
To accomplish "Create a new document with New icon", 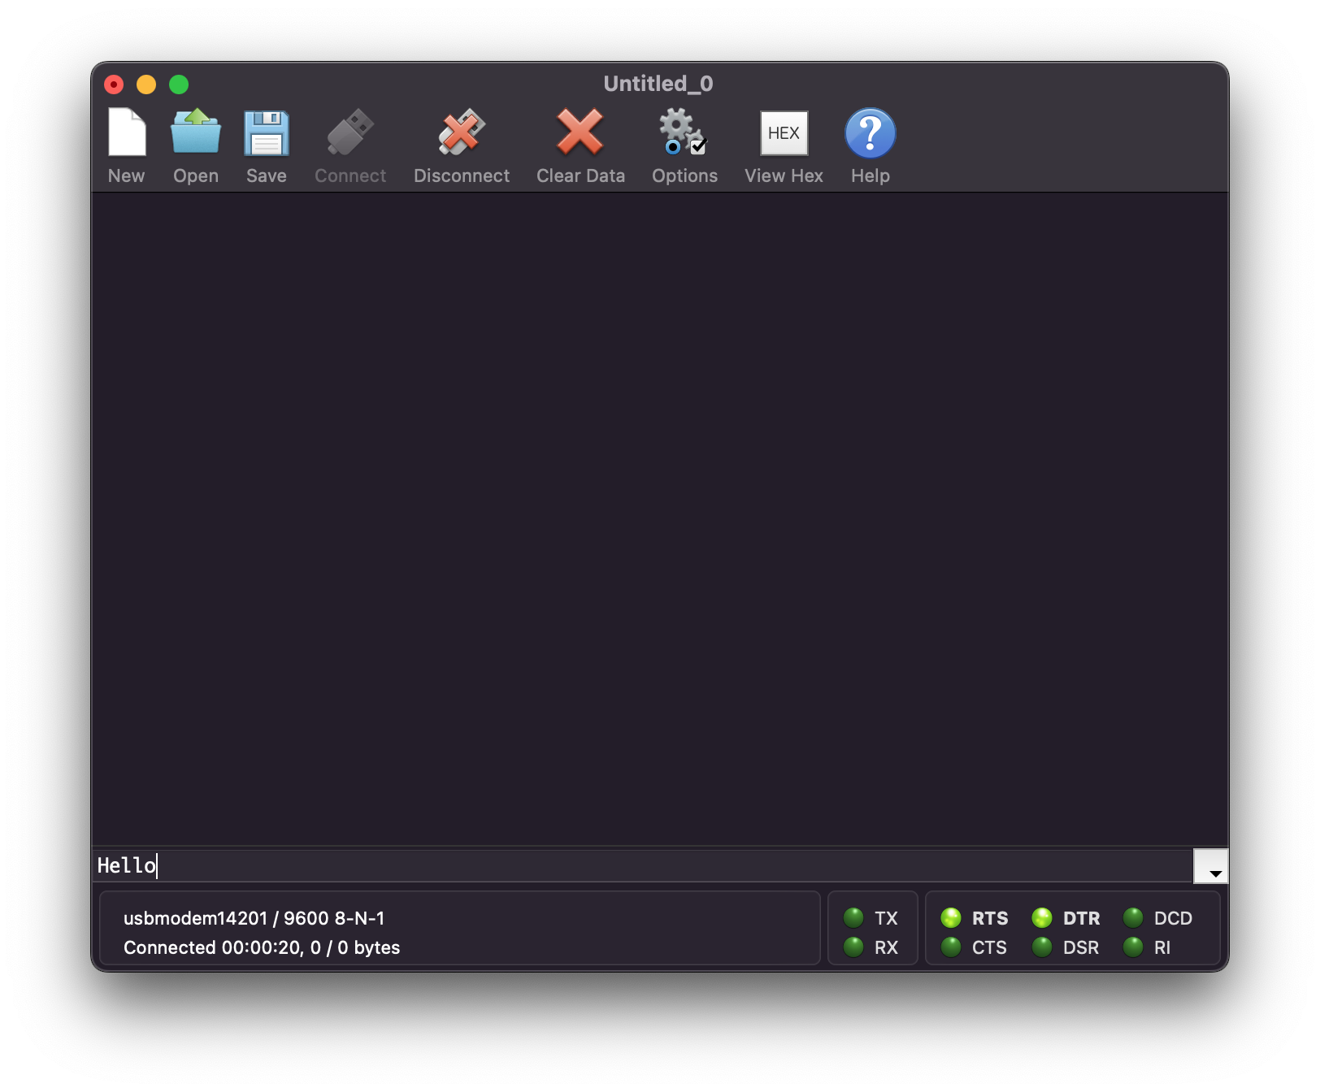I will 127,132.
